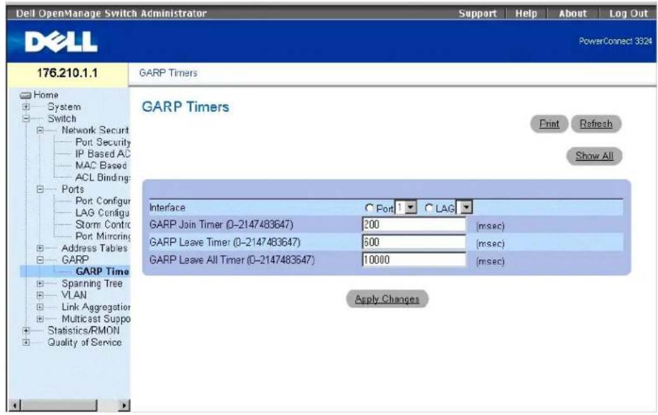Collapse the Switch tree node
The width and height of the screenshot is (658, 415).
[26, 119]
